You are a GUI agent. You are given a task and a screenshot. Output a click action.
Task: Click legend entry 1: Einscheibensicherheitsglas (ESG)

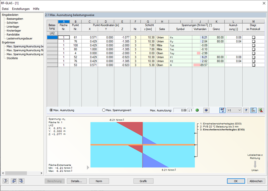(221, 124)
